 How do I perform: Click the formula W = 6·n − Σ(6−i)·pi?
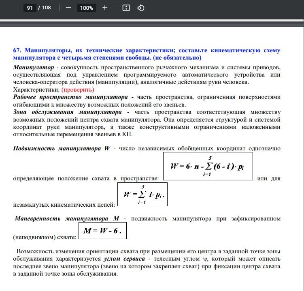208,166
